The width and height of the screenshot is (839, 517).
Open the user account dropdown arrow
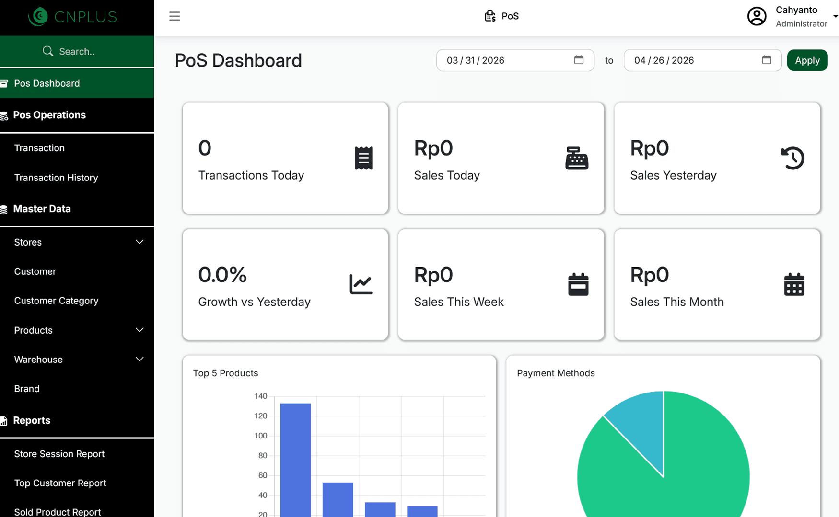click(x=835, y=16)
